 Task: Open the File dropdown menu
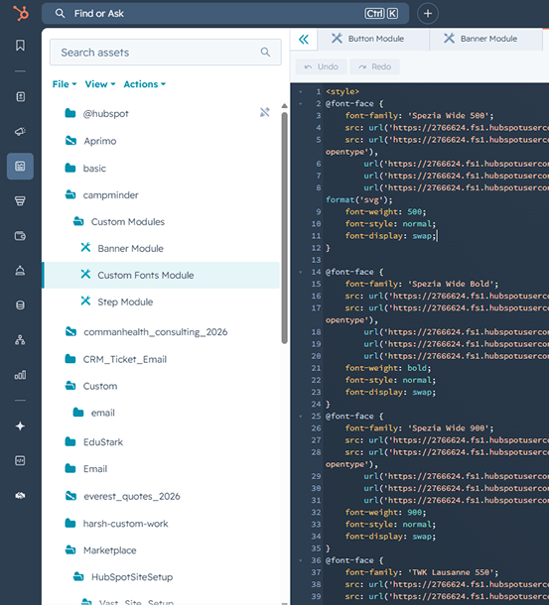[x=65, y=84]
